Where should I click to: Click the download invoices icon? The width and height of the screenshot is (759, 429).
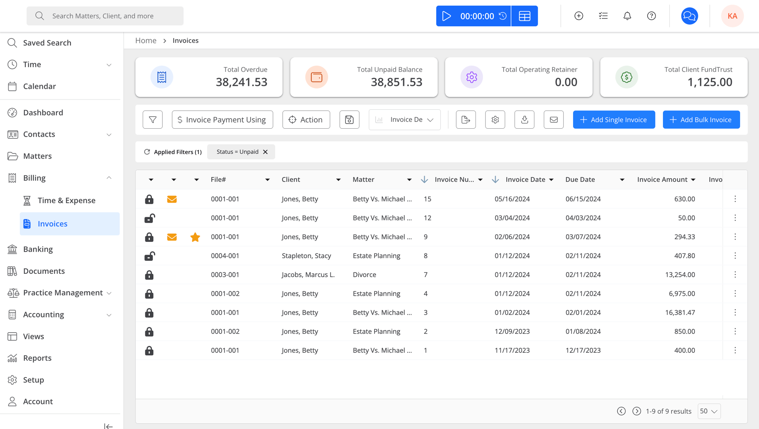point(524,120)
